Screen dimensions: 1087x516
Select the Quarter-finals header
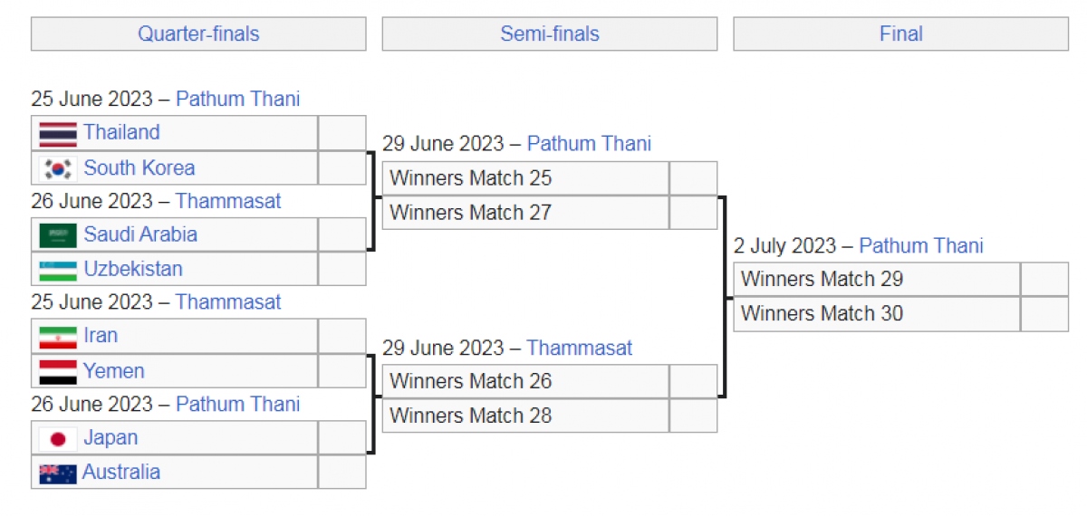coord(198,34)
